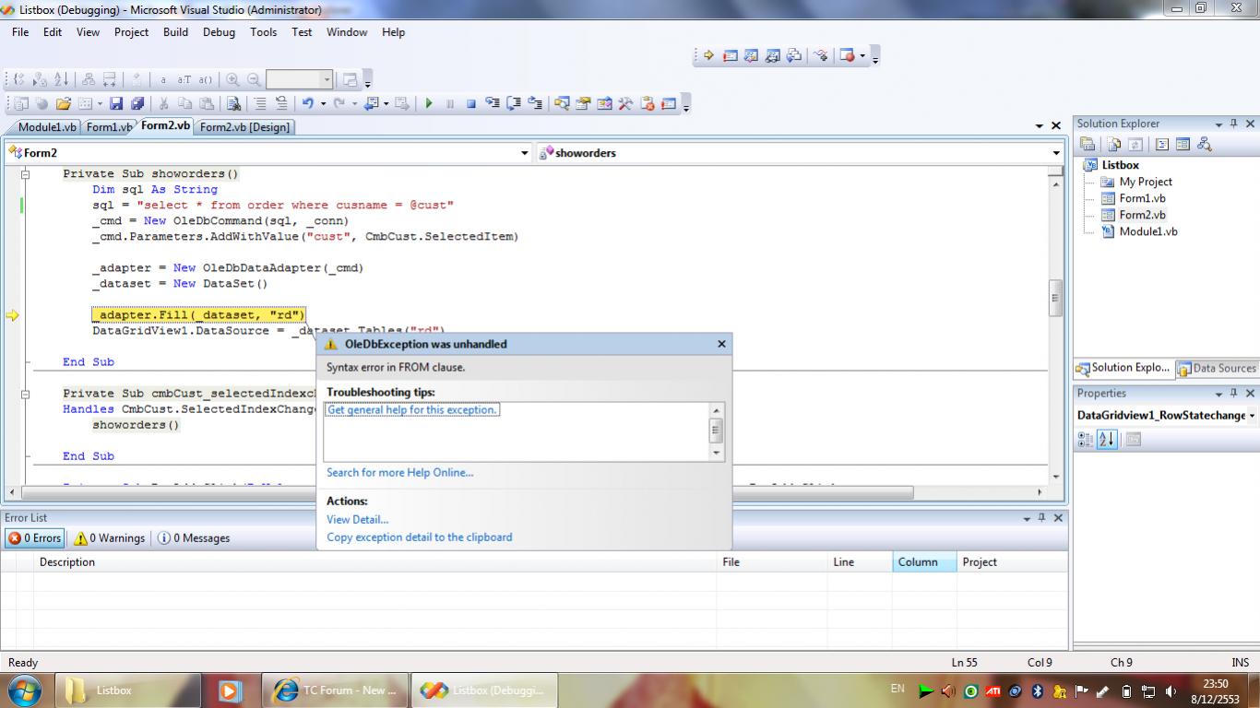Click the volume speaker tray icon
Viewport: 1260px width, 708px height.
pos(1171,690)
